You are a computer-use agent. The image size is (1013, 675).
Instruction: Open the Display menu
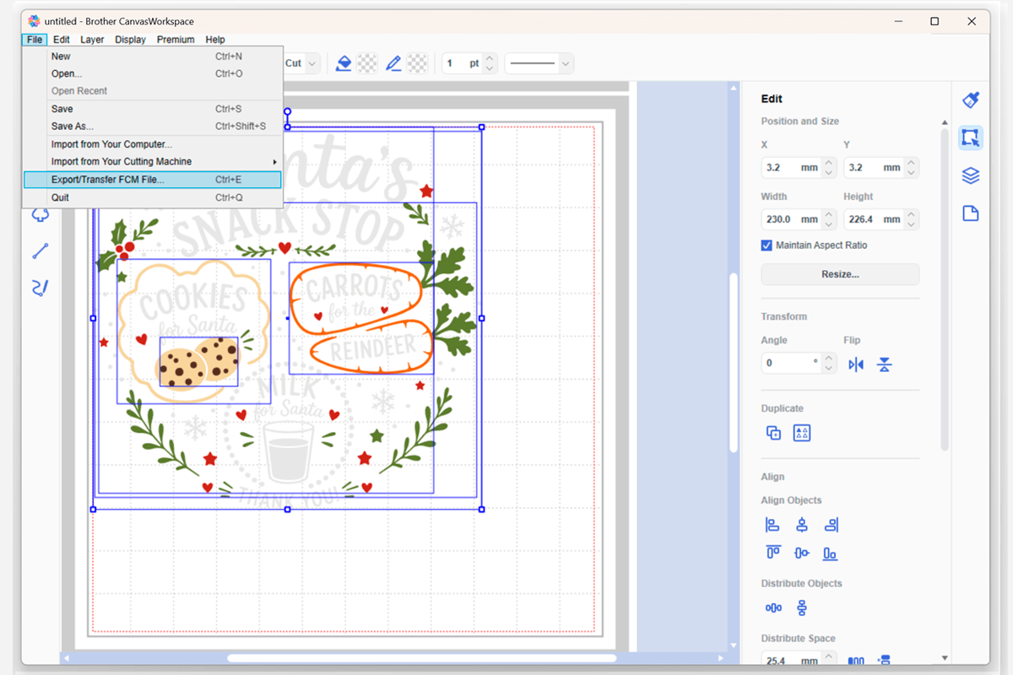131,40
